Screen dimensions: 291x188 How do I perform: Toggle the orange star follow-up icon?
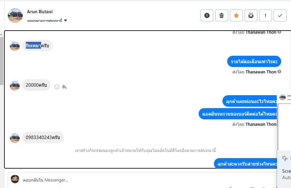click(x=236, y=15)
